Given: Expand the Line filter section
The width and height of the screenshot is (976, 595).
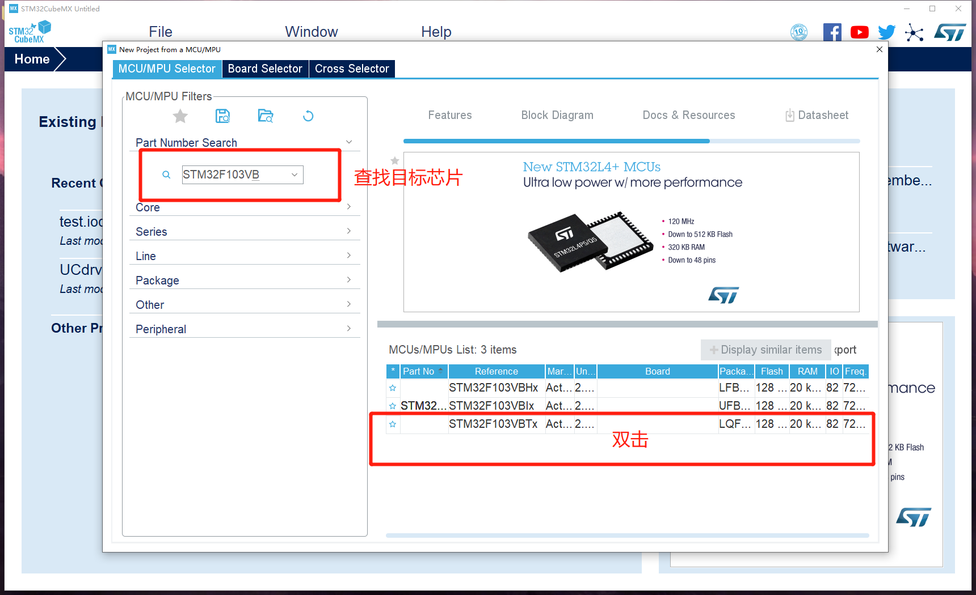Looking at the screenshot, I should 349,256.
